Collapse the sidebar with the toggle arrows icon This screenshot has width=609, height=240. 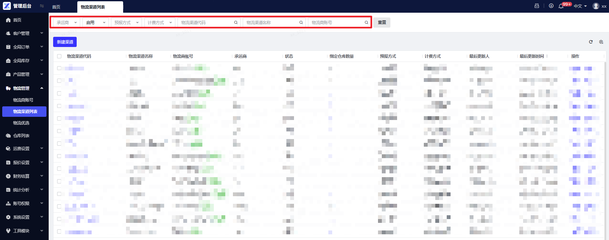[x=42, y=6]
